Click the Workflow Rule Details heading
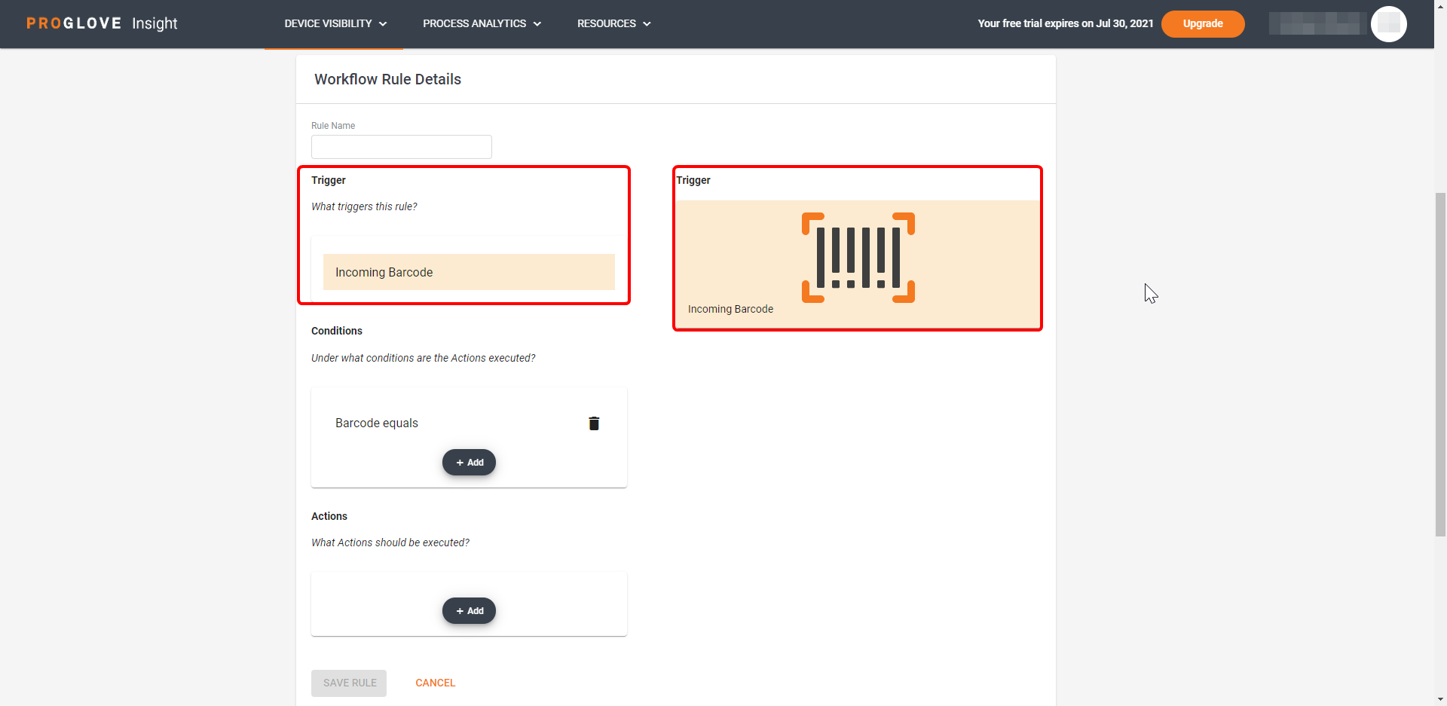The width and height of the screenshot is (1447, 706). click(387, 79)
